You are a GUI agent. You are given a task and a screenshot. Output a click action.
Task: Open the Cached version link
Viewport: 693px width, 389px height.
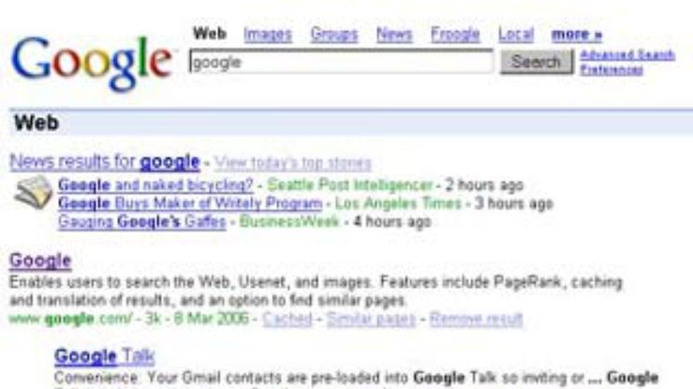tap(288, 319)
